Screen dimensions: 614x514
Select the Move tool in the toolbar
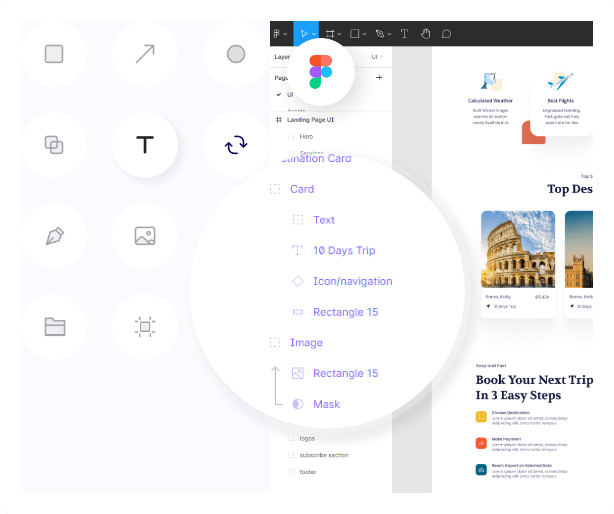click(x=304, y=33)
